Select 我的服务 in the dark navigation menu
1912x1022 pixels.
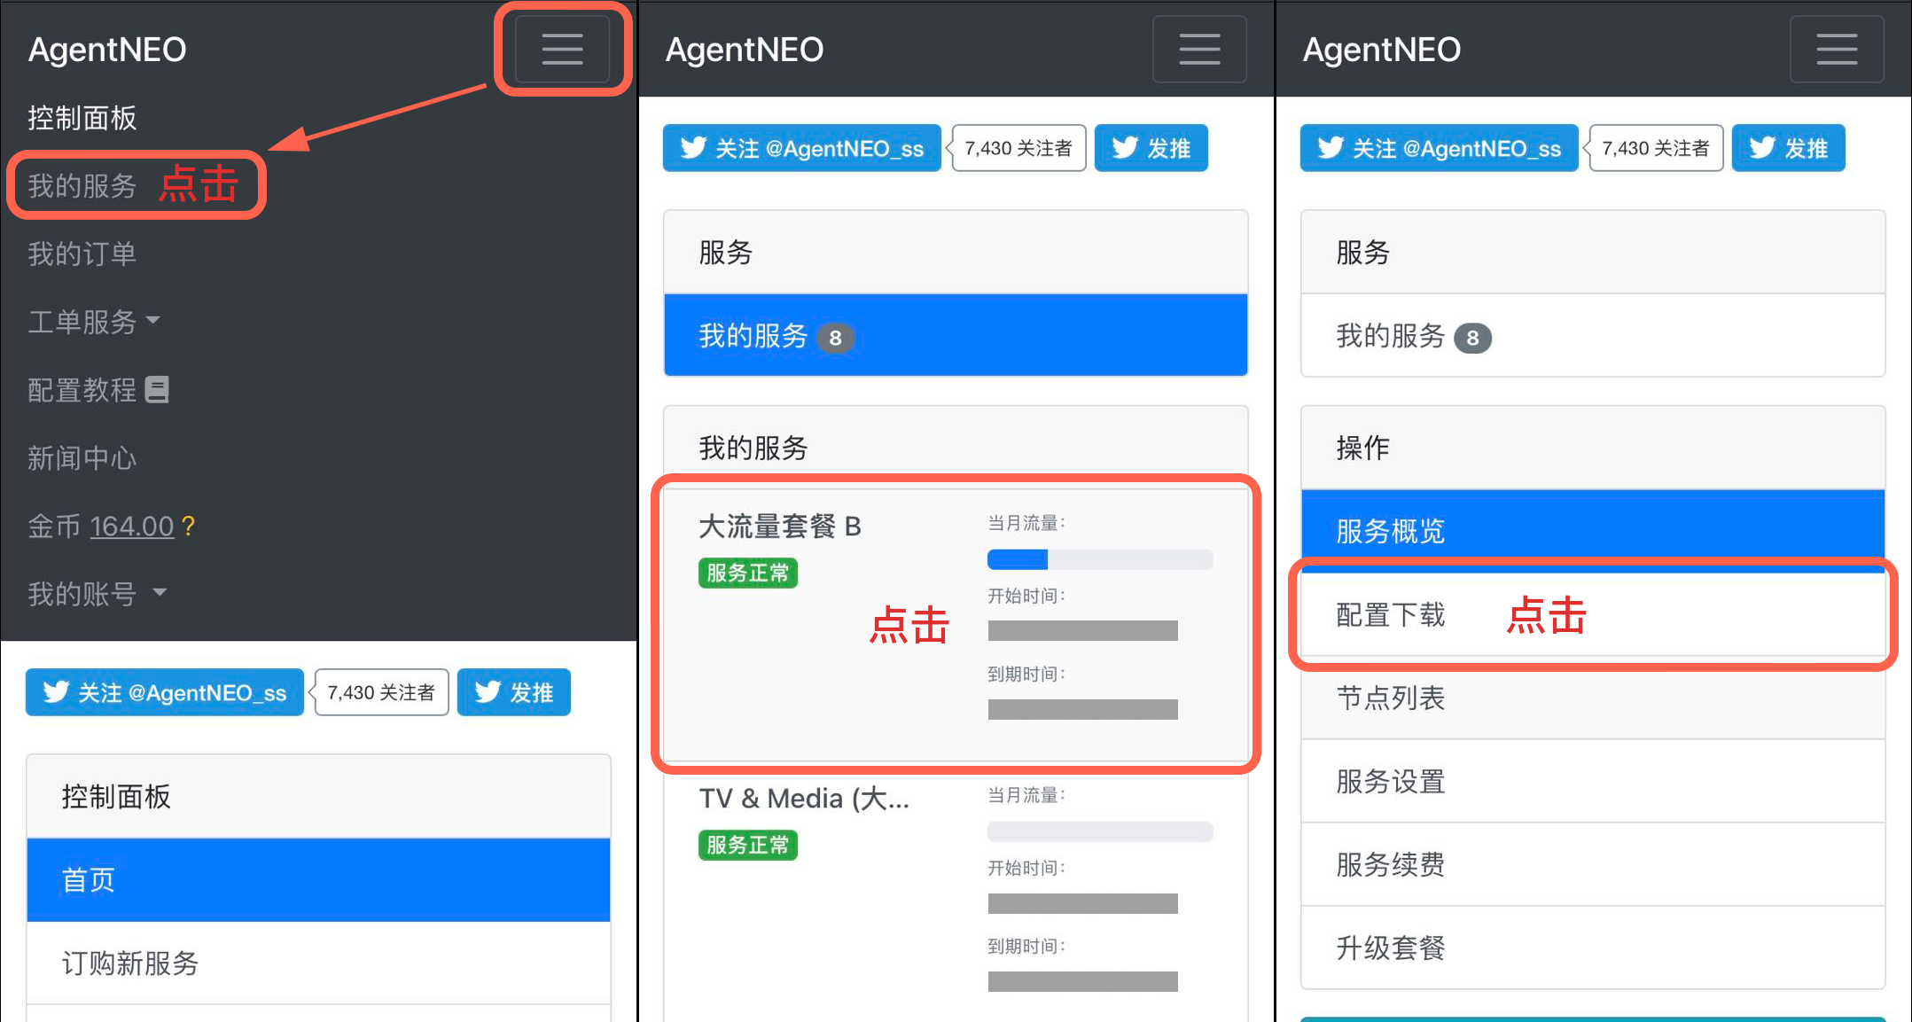pos(82,186)
